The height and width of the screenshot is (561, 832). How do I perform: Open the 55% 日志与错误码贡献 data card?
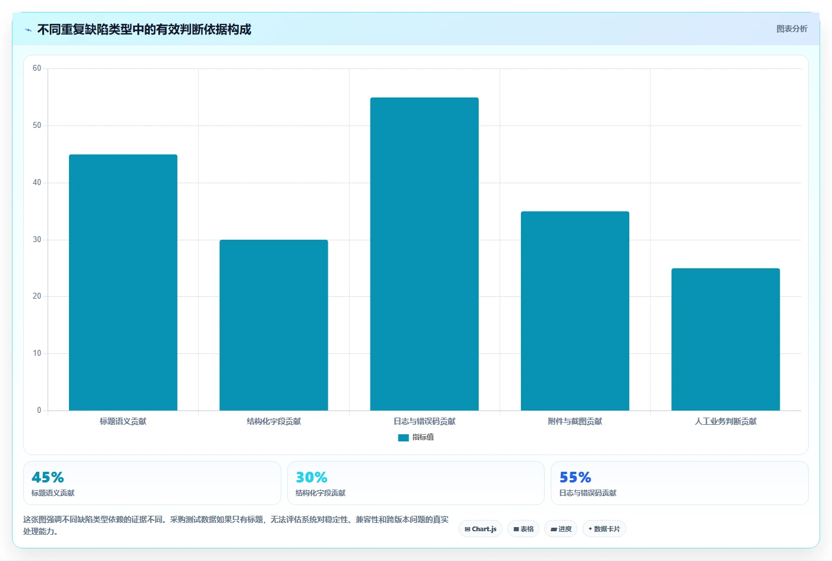(679, 483)
